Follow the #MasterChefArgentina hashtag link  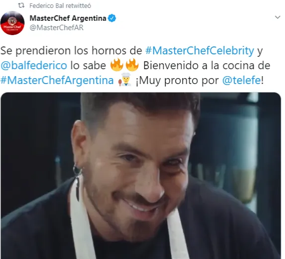57,80
